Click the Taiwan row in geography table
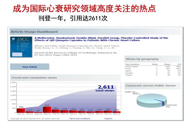The height and width of the screenshot is (125, 193). pyautogui.click(x=152, y=75)
